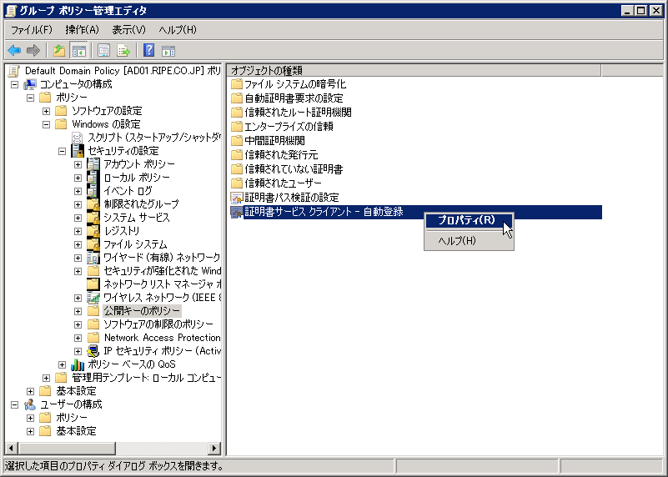This screenshot has height=477, width=668.
Task: Select 公開キーのポリシー in the tree
Action: [142, 311]
